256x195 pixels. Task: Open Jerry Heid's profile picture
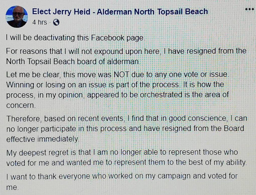[17, 17]
